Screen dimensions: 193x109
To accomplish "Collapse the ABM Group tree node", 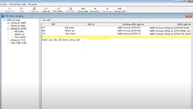I will click(x=4, y=20).
